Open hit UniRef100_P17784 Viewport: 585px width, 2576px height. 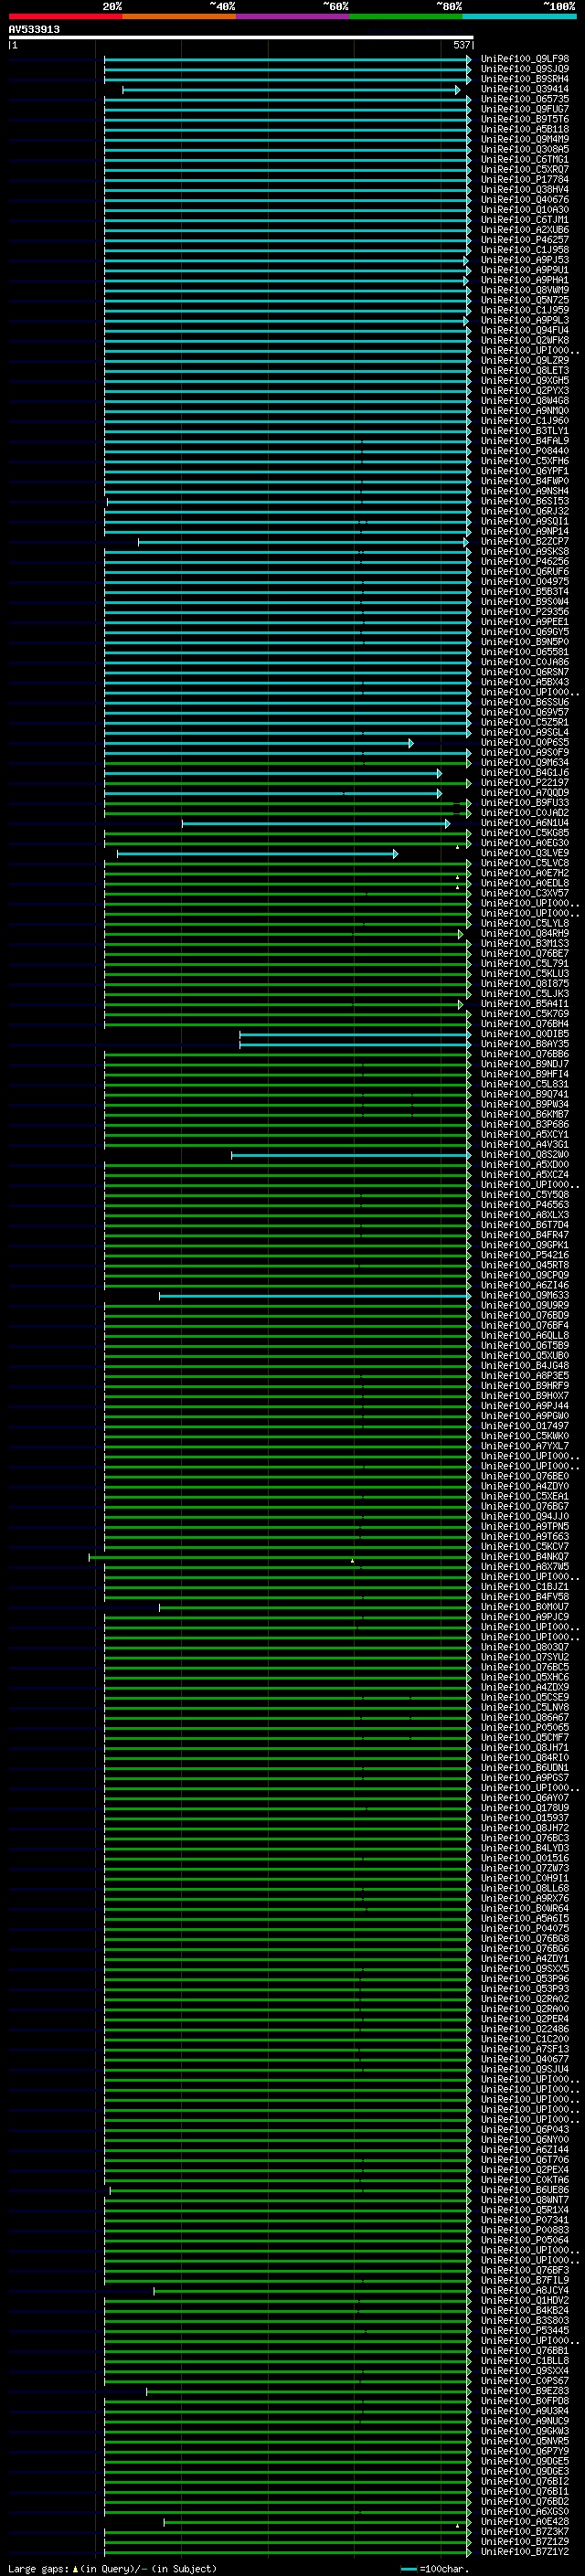[524, 180]
